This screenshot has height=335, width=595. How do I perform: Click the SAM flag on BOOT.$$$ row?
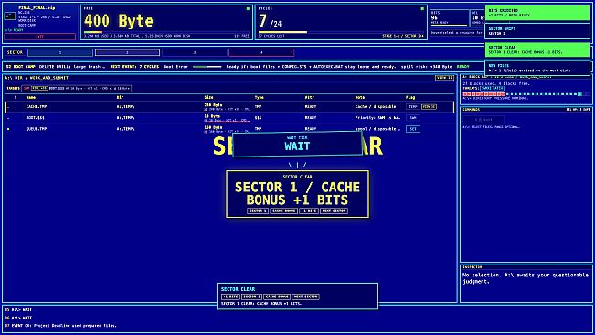point(413,118)
